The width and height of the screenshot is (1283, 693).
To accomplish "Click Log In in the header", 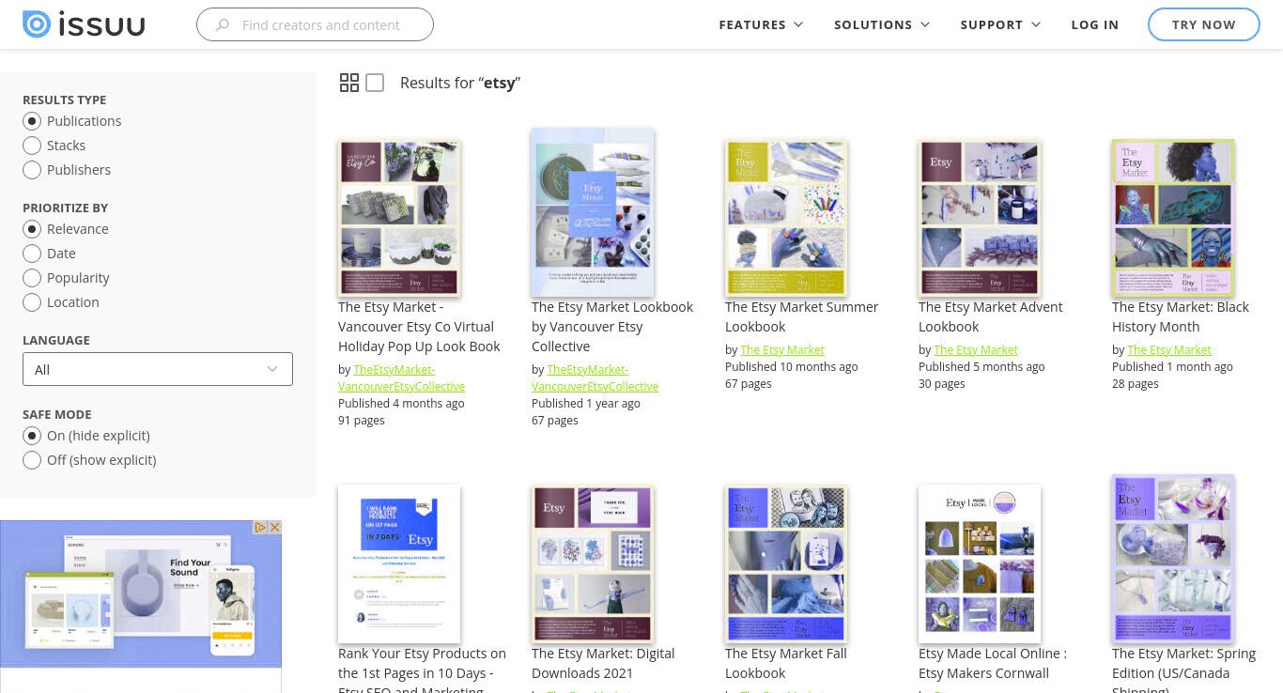I will click(1094, 24).
